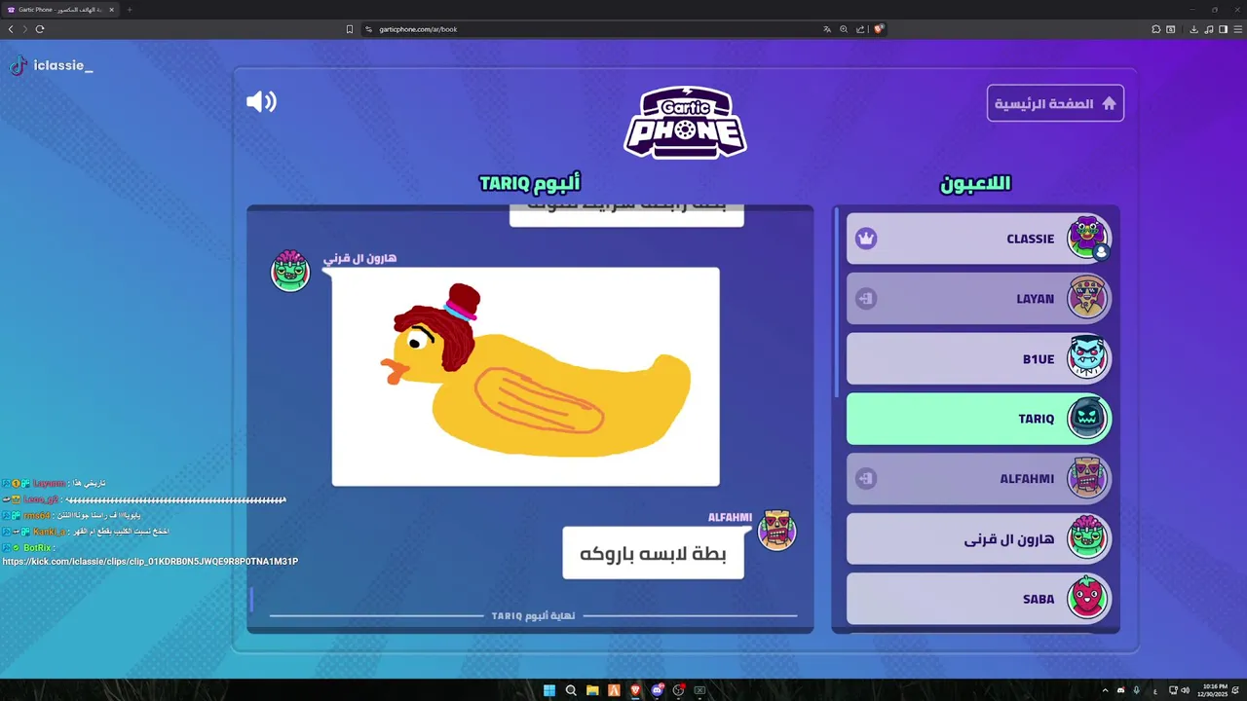
Task: Select the Gartic Phone browser tab
Action: coord(60,10)
